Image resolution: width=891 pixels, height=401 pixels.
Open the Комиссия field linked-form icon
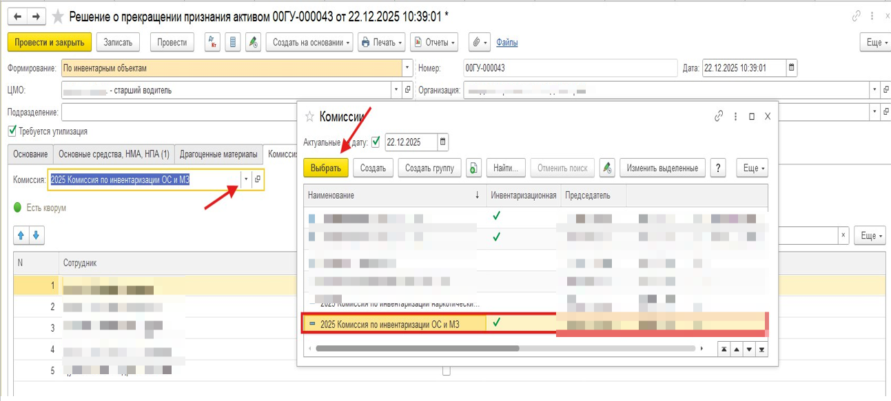(x=257, y=180)
